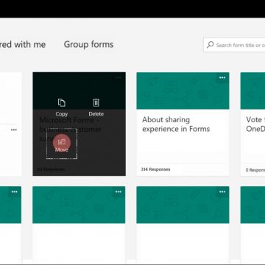Move the Microsoft Forms customer survey form
This screenshot has height=265, width=265.
click(x=62, y=144)
